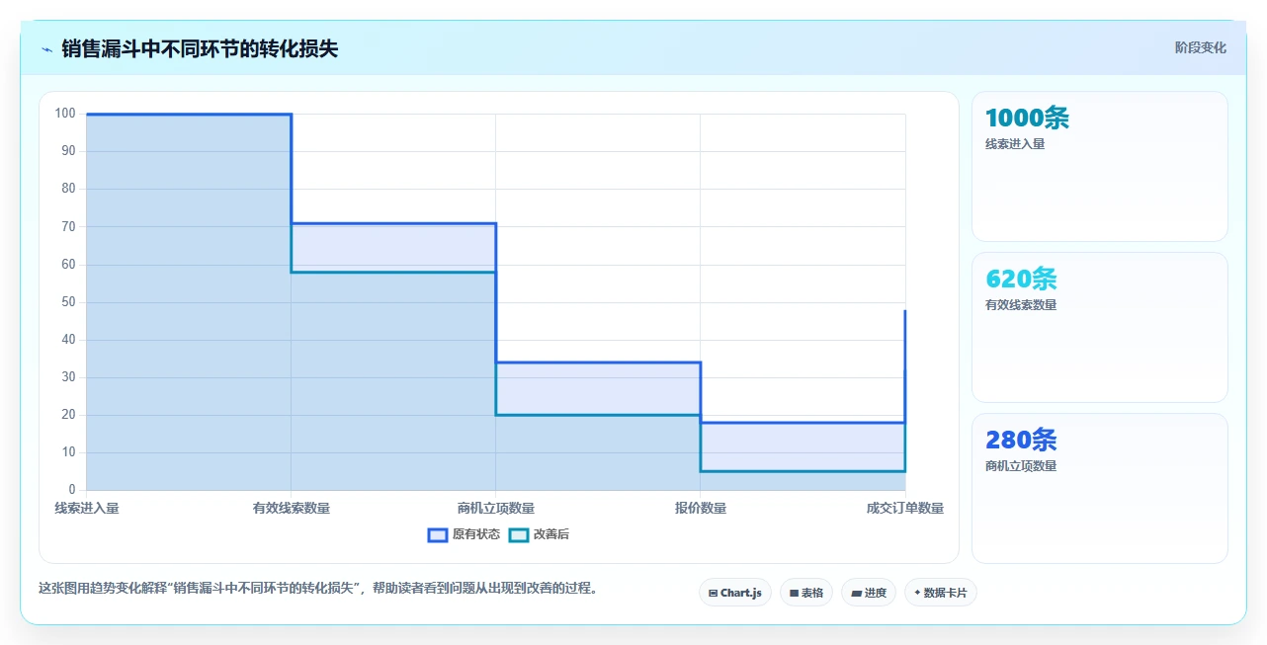Click the y-axis value 20
This screenshot has width=1267, height=645.
69,415
